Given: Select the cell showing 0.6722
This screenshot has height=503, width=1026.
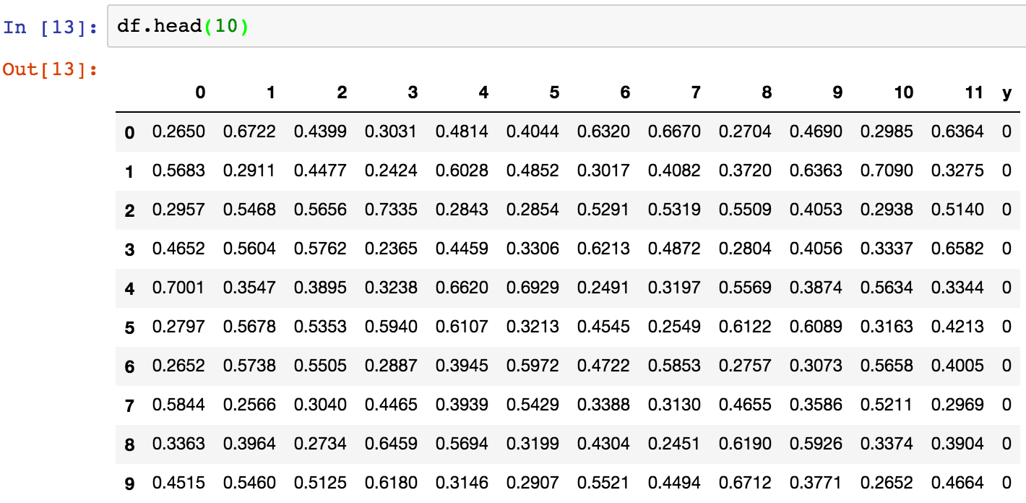Looking at the screenshot, I should [249, 132].
